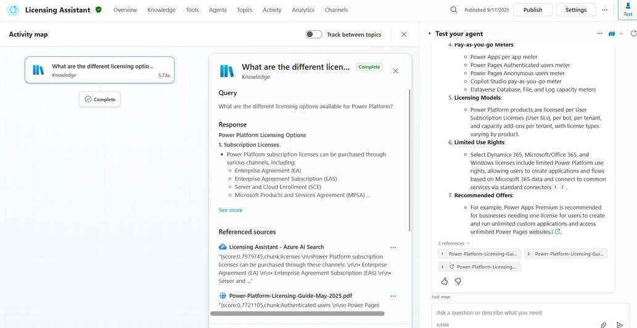This screenshot has width=637, height=328.
Task: Click the thumbs up feedback icon
Action: (445, 281)
